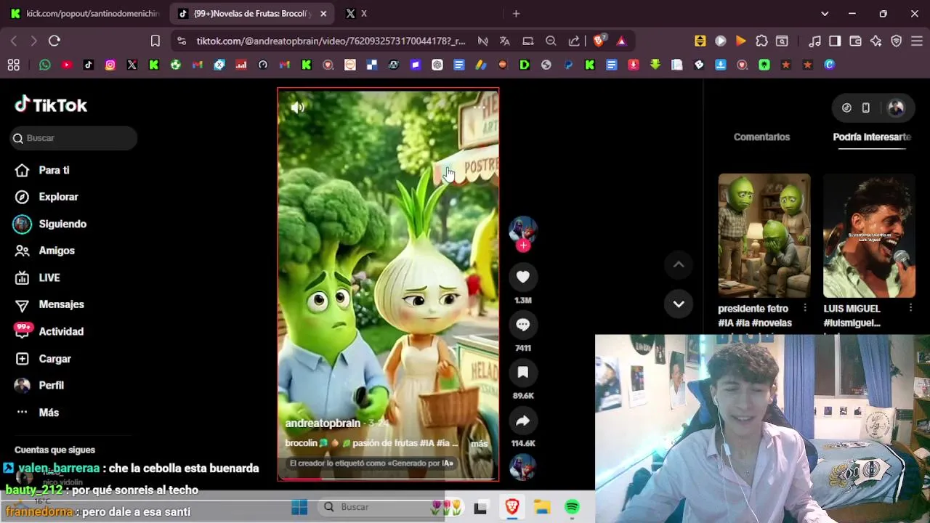Save video with the bookmark icon
930x523 pixels.
tap(523, 373)
